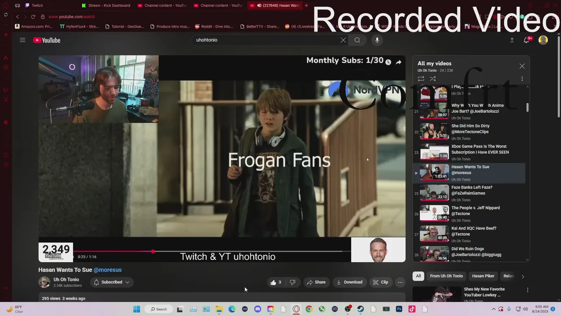Go to YouTube home via logo
Image resolution: width=561 pixels, height=316 pixels.
46,40
